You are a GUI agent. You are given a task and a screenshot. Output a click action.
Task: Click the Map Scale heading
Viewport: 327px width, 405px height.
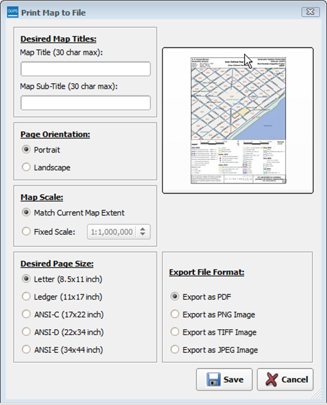click(42, 197)
